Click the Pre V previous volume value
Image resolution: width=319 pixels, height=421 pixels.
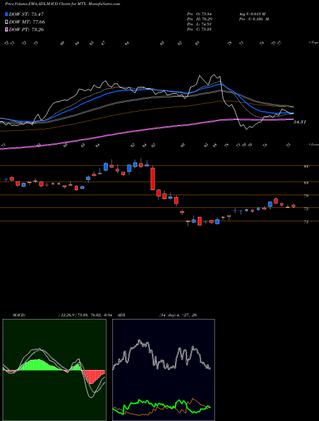pos(254,19)
